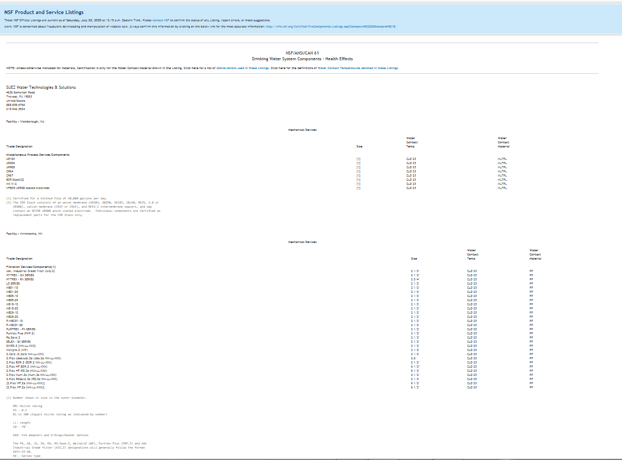This screenshot has height=460, width=622.
Task: Select the AR103 trade designation row
Action: pos(10,159)
